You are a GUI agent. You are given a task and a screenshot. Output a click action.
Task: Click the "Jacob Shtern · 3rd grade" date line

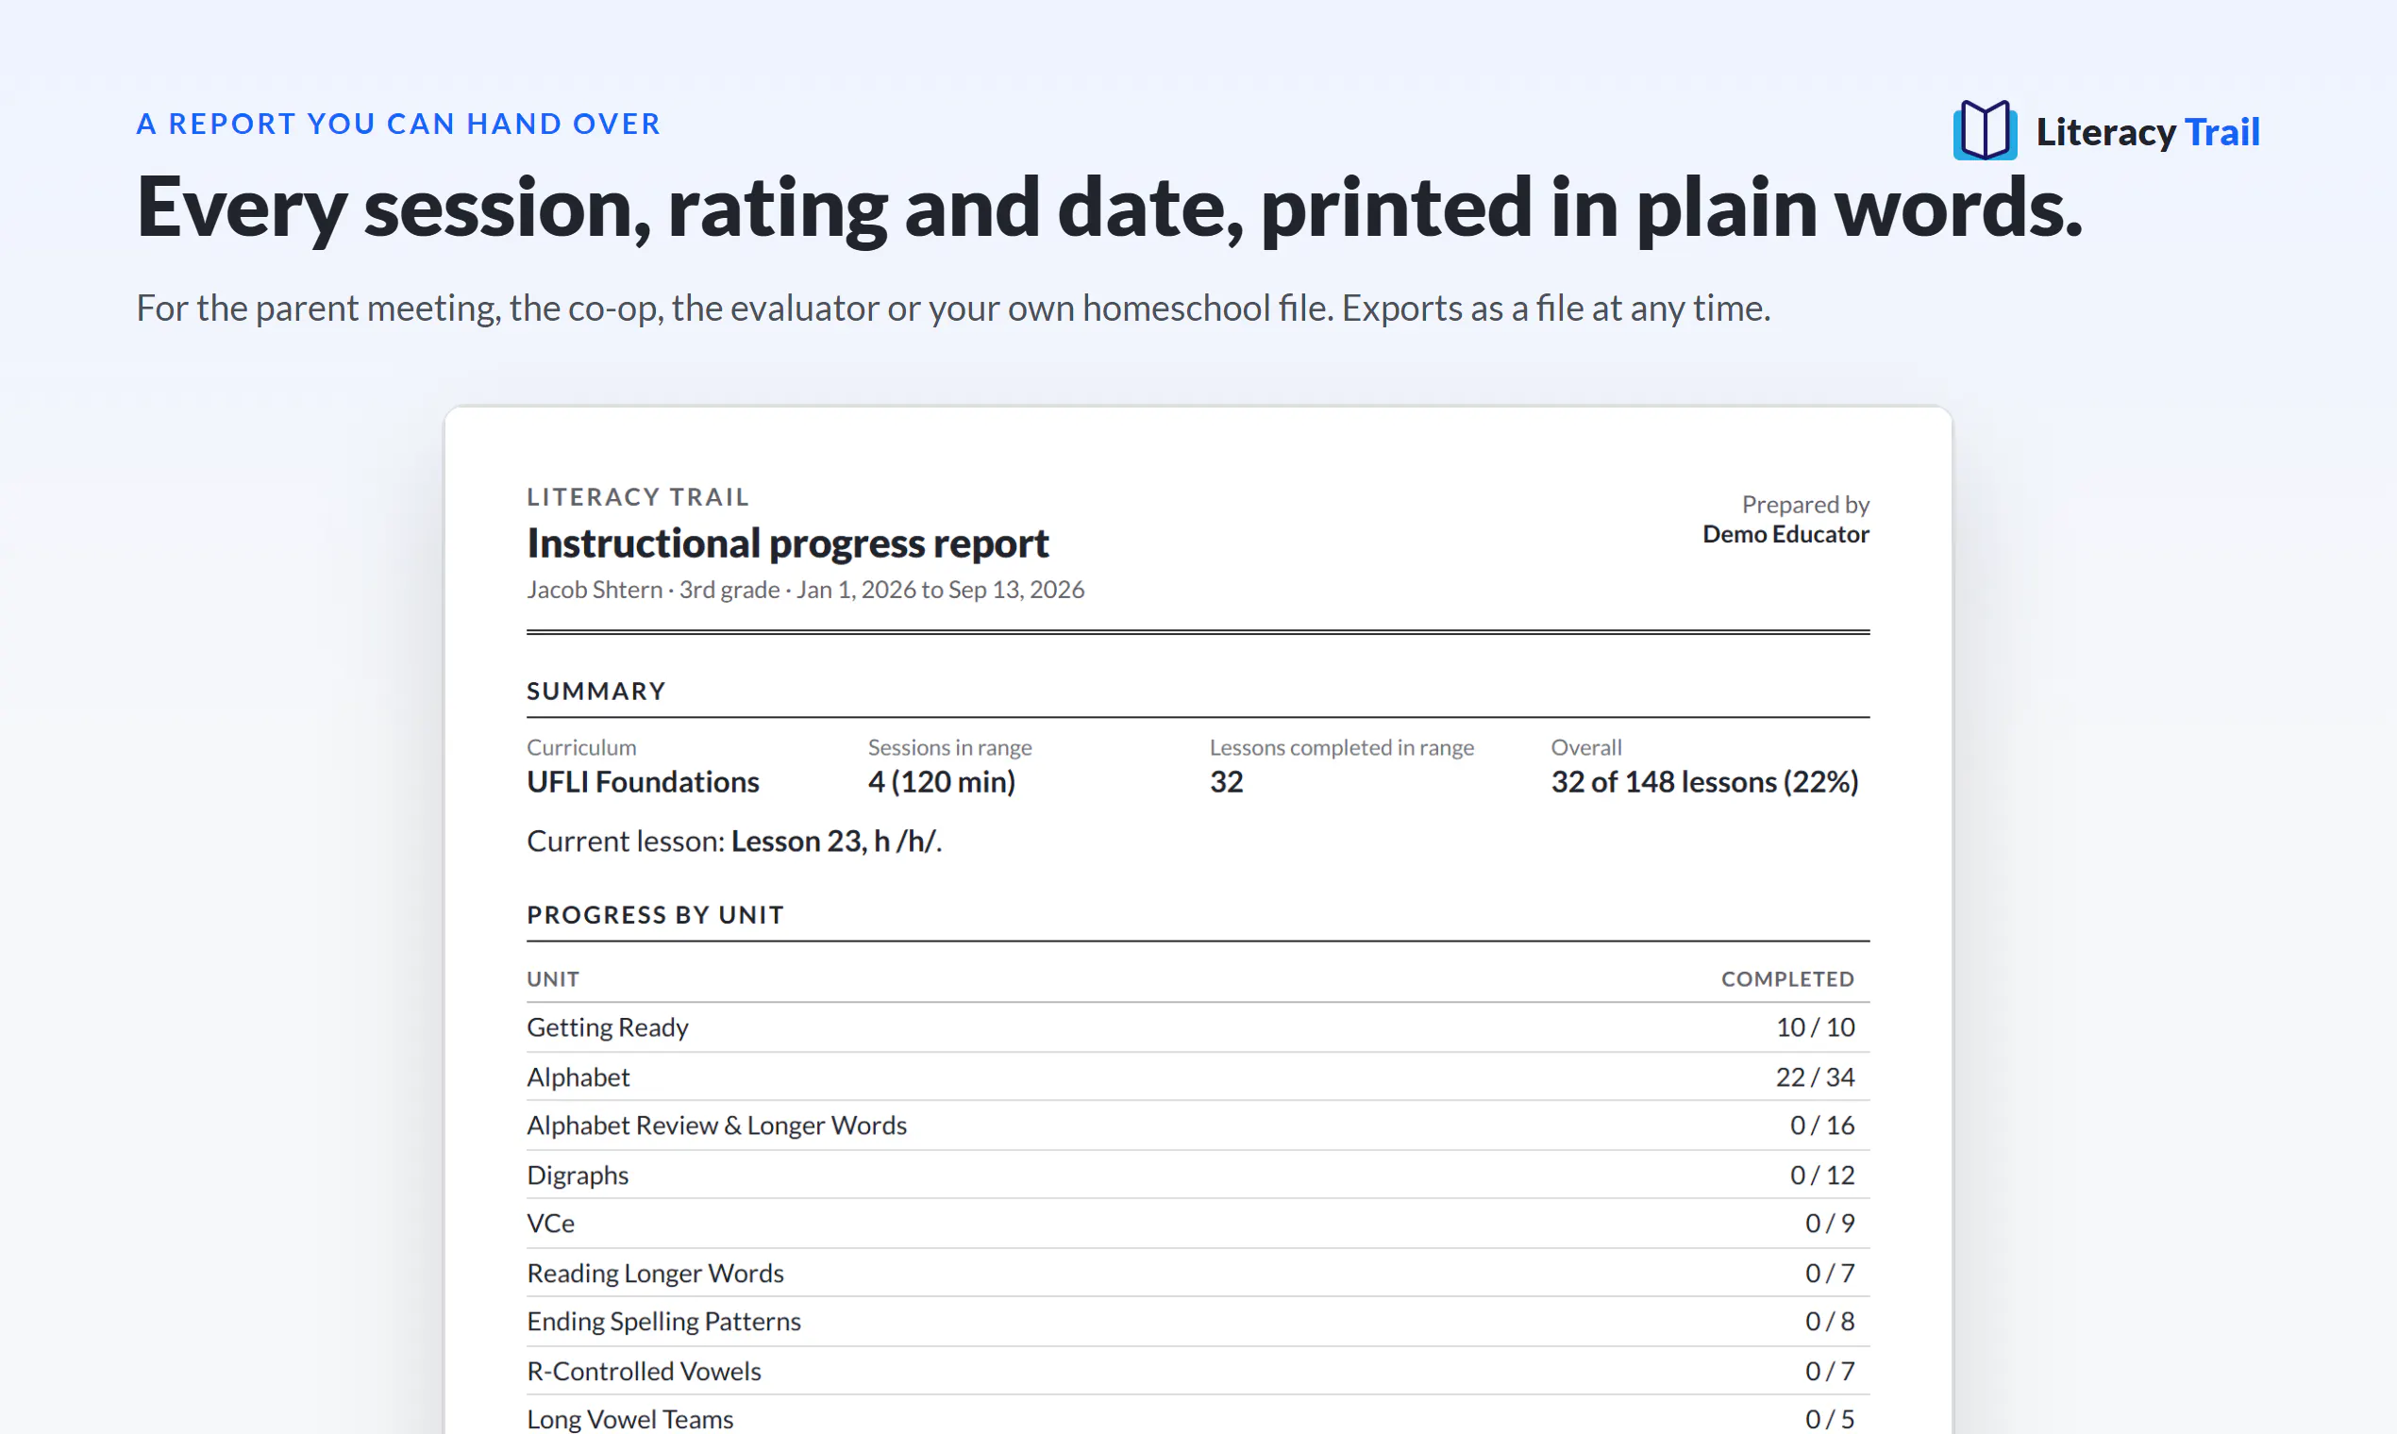point(805,590)
